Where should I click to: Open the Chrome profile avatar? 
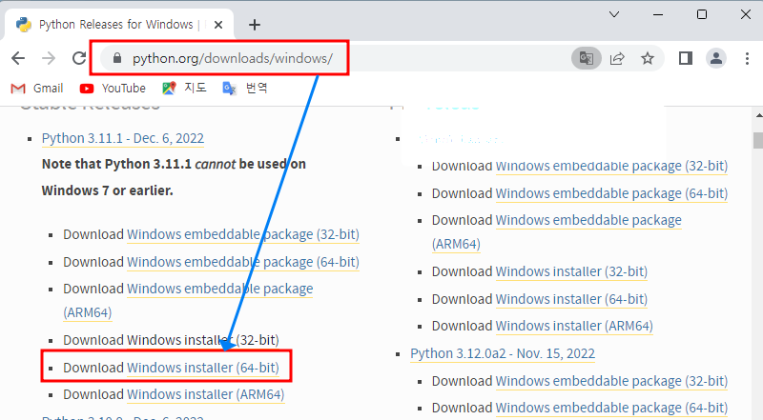pos(716,58)
